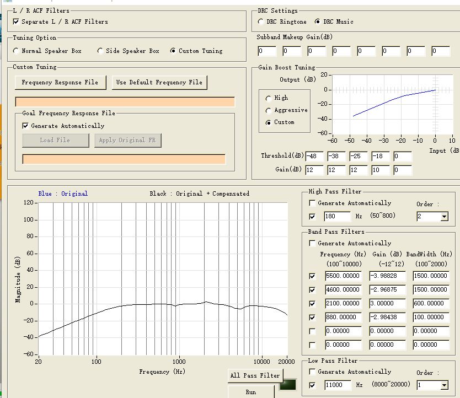The height and width of the screenshot is (398, 460).
Task: Edit the -18 threshold field
Action: (x=381, y=156)
